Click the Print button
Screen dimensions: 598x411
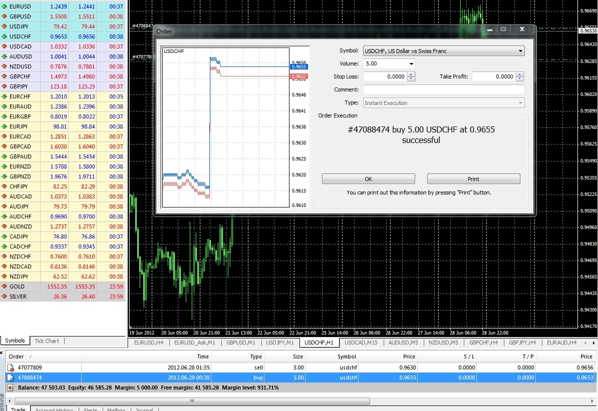coord(473,179)
